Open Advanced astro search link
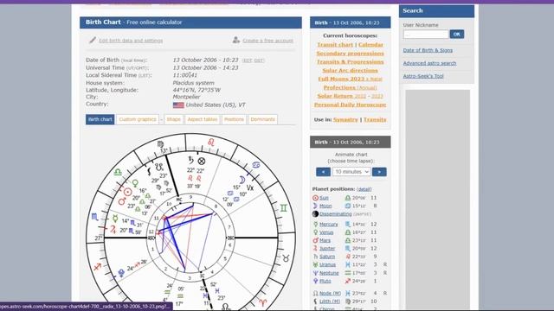The width and height of the screenshot is (554, 311). click(x=429, y=63)
